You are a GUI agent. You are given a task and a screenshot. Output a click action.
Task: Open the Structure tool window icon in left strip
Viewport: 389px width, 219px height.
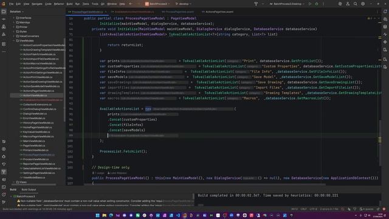click(x=4, y=44)
